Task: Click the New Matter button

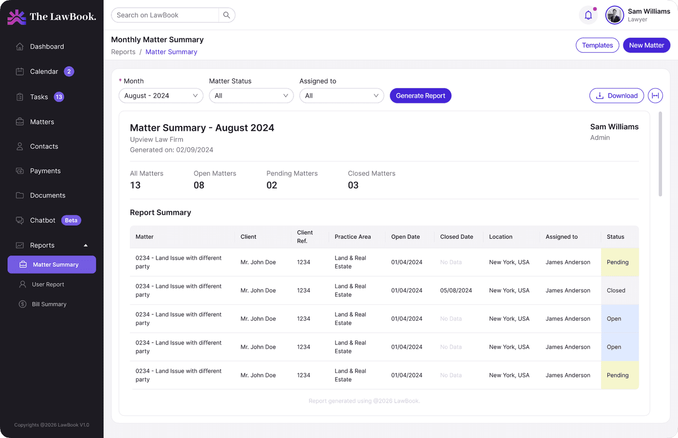Action: click(x=647, y=45)
